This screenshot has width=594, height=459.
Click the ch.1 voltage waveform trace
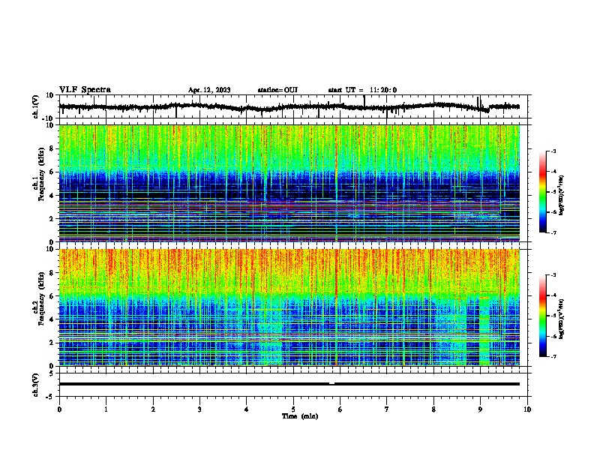click(289, 107)
